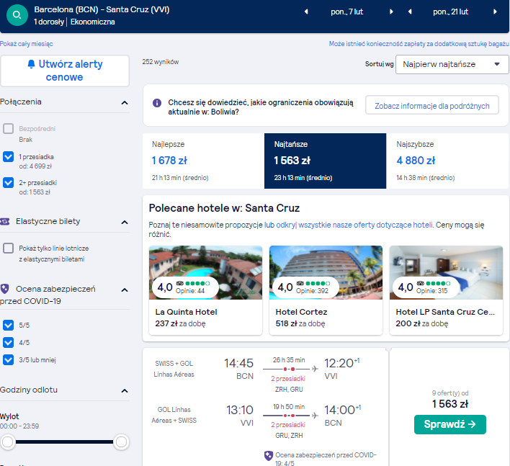510x466 pixels.
Task: Go to next return date after pon., 21 lut
Action: (495, 12)
